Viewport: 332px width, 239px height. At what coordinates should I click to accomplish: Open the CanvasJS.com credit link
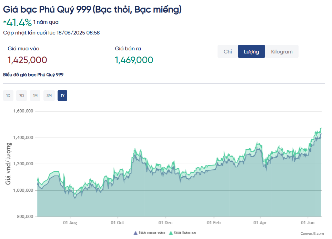[x=312, y=233]
